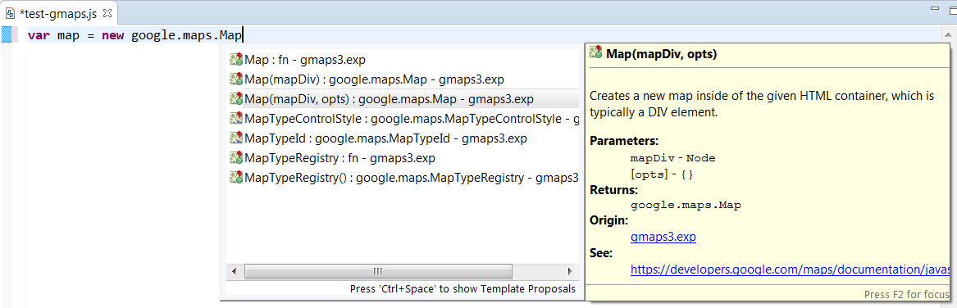This screenshot has height=308, width=957.
Task: Click the JavaScript file icon on test-gmaps.js tab
Action: click(11, 12)
